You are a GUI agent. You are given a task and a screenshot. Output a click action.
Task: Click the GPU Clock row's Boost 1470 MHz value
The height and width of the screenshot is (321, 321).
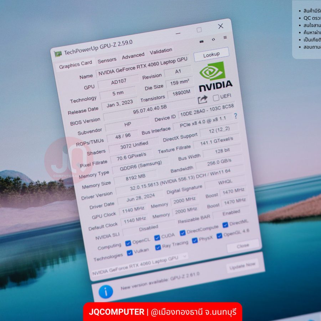coord(233,191)
